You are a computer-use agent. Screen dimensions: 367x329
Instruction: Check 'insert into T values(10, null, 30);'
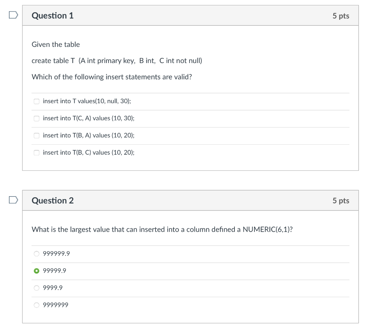click(37, 101)
